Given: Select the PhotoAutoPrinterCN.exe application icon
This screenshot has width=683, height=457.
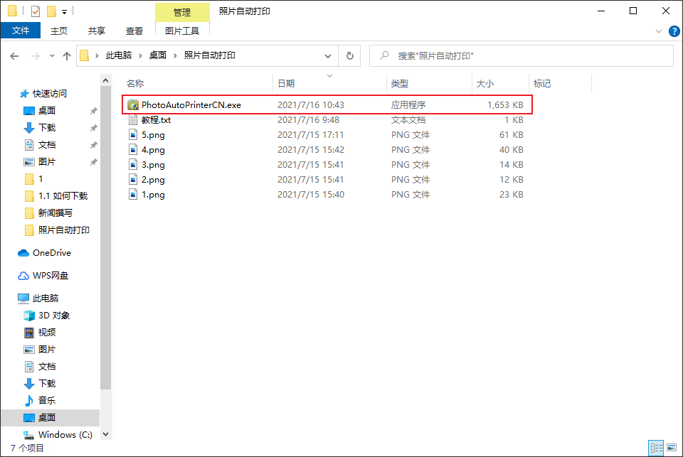Looking at the screenshot, I should point(133,105).
